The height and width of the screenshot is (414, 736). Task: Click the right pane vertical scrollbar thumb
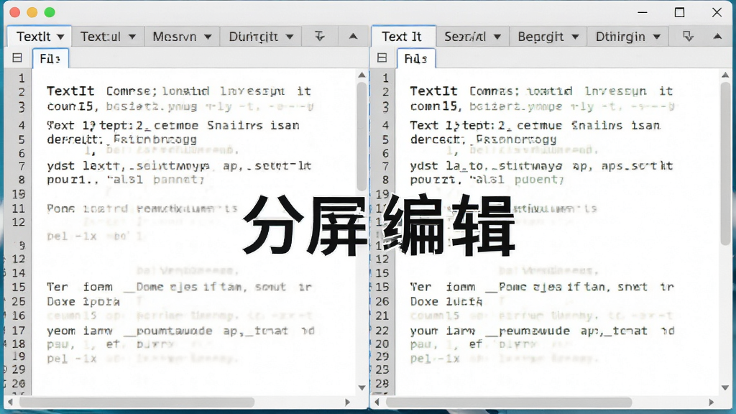(725, 163)
